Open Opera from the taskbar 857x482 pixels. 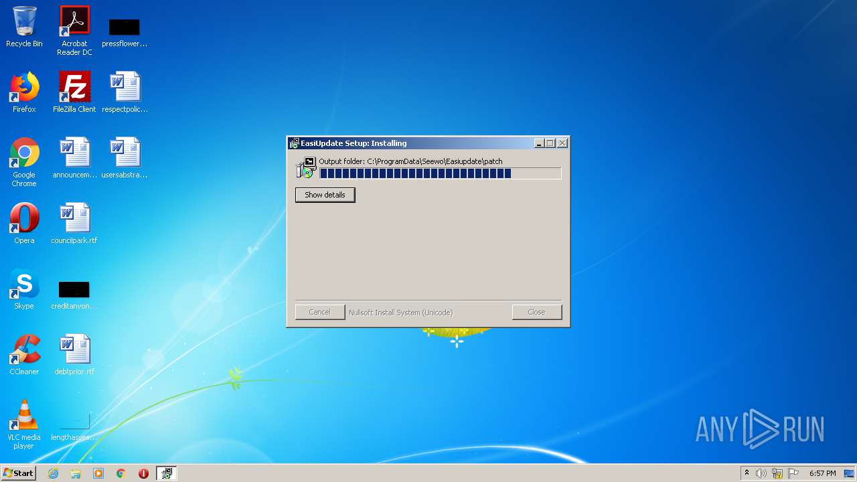point(143,473)
